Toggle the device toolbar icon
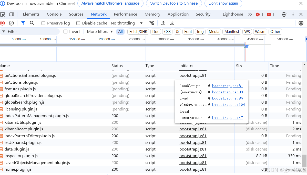 point(12,15)
